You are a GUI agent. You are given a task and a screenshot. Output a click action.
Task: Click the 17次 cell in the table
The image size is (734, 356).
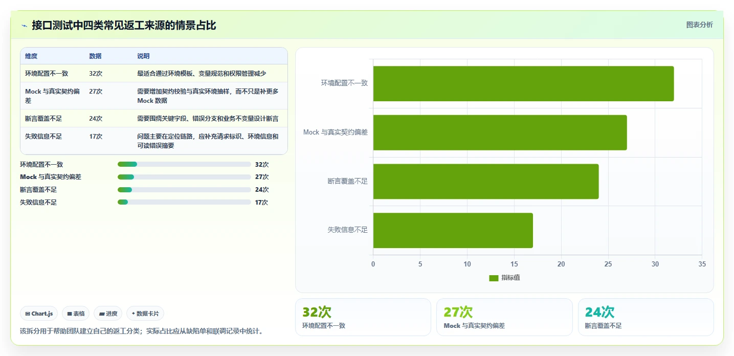click(x=96, y=137)
